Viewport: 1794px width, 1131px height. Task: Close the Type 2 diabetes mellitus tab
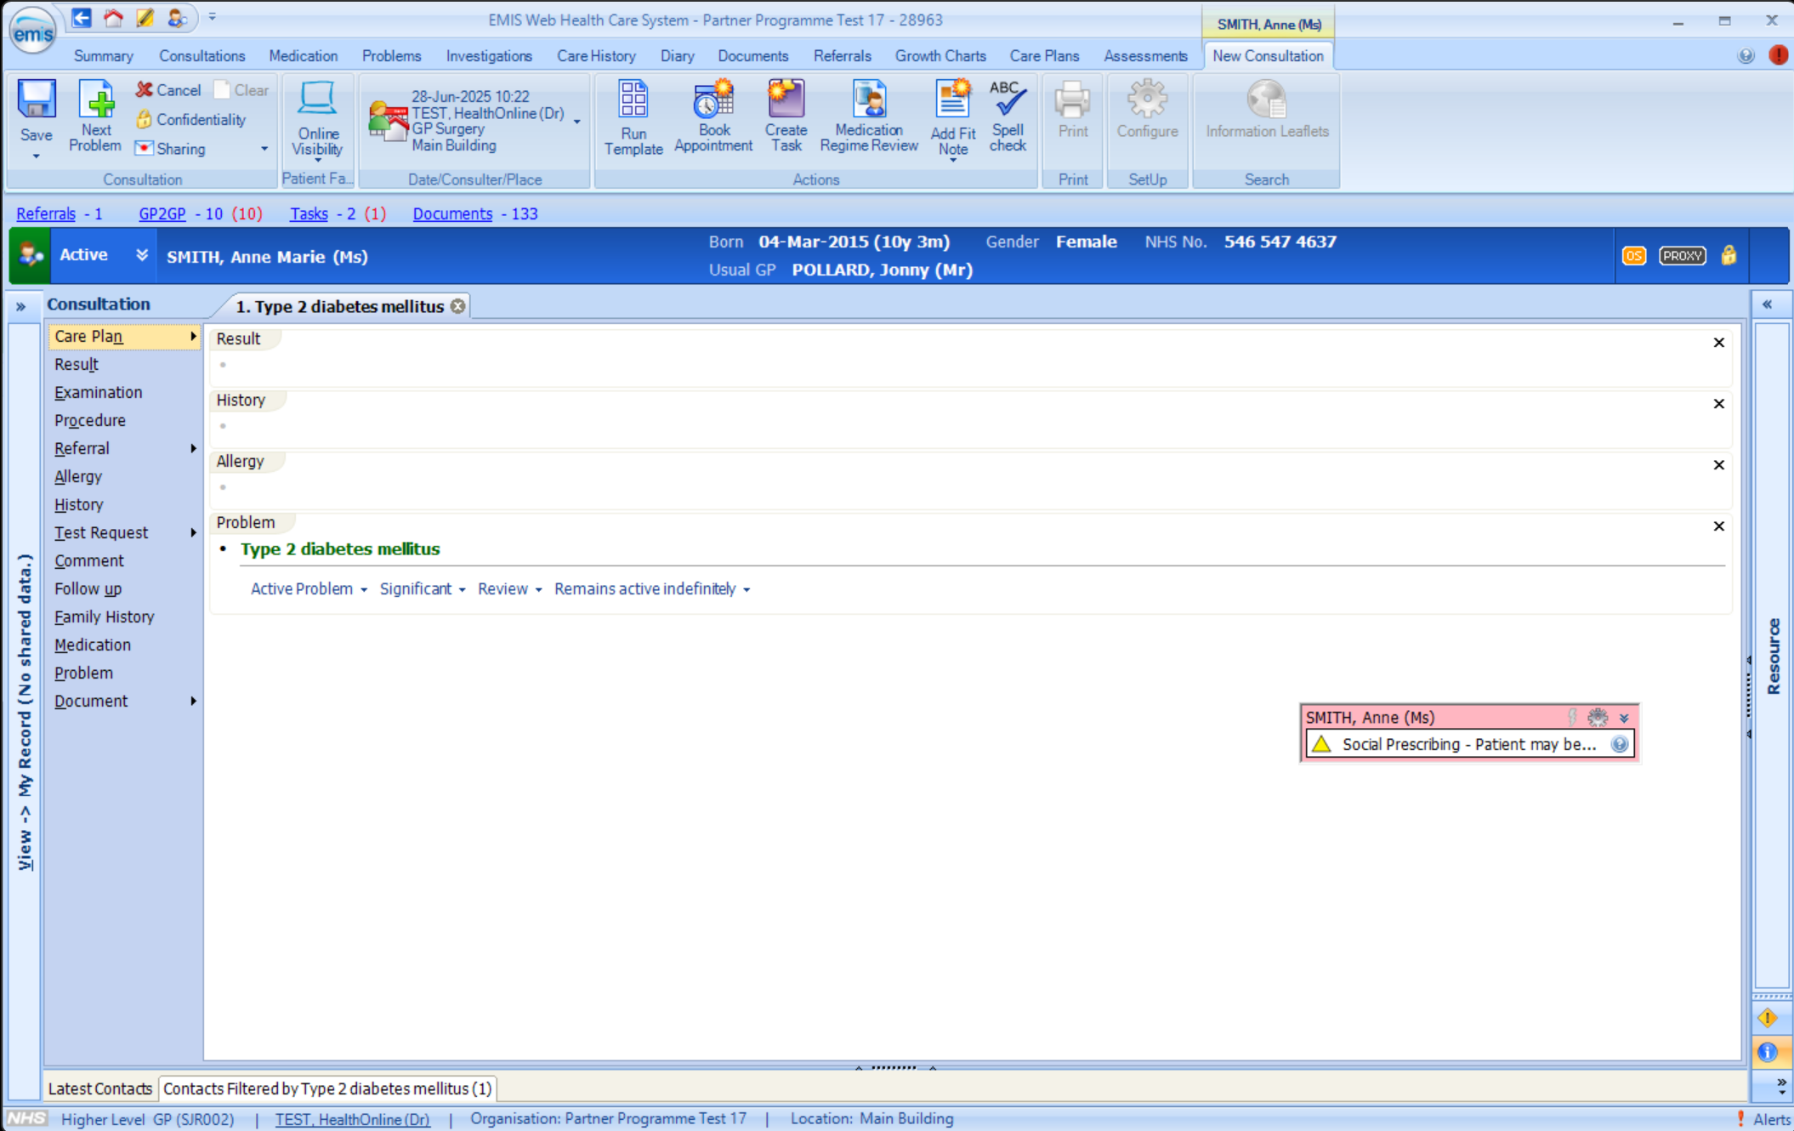pyautogui.click(x=458, y=306)
